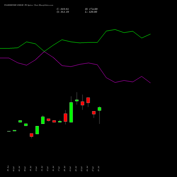Screen dimensions: 177x177
Task: Select the lowest red candlestick on the chart
Action: coord(32,135)
